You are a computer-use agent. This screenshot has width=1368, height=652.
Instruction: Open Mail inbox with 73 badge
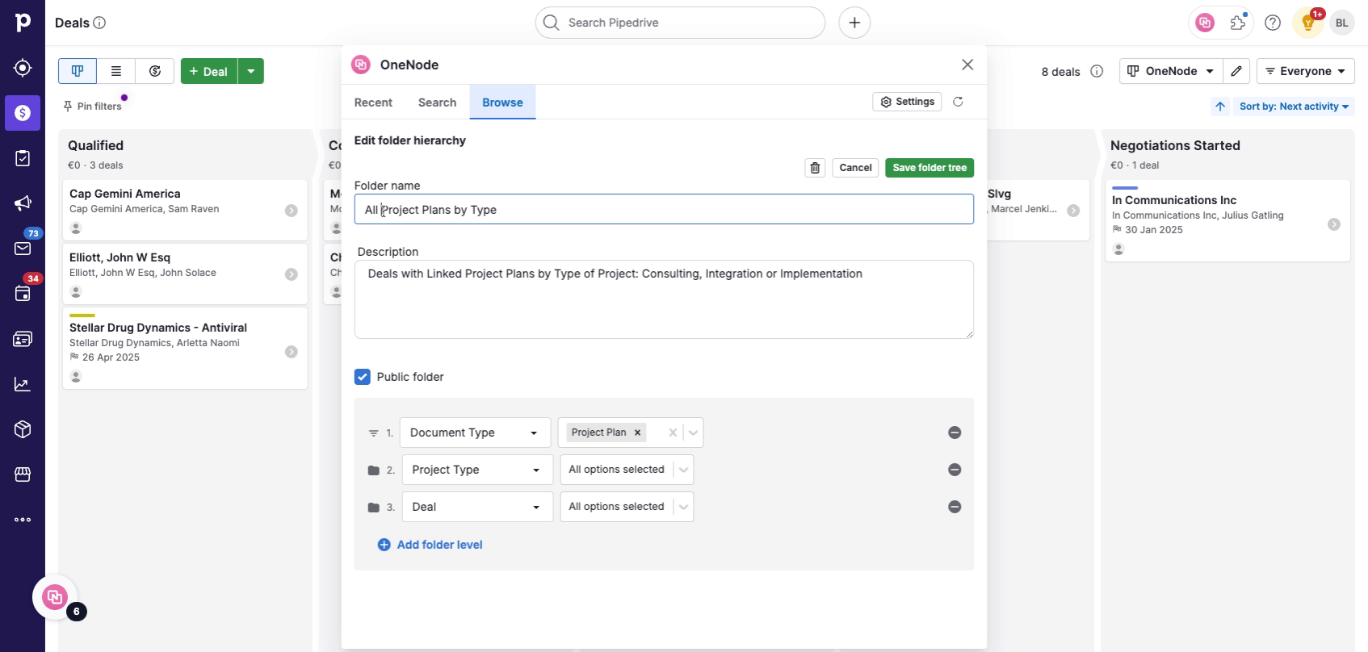pyautogui.click(x=23, y=249)
